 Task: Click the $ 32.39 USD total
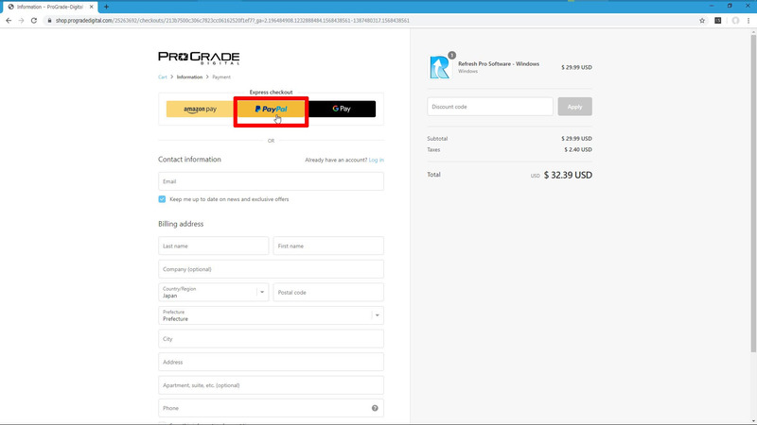(568, 175)
